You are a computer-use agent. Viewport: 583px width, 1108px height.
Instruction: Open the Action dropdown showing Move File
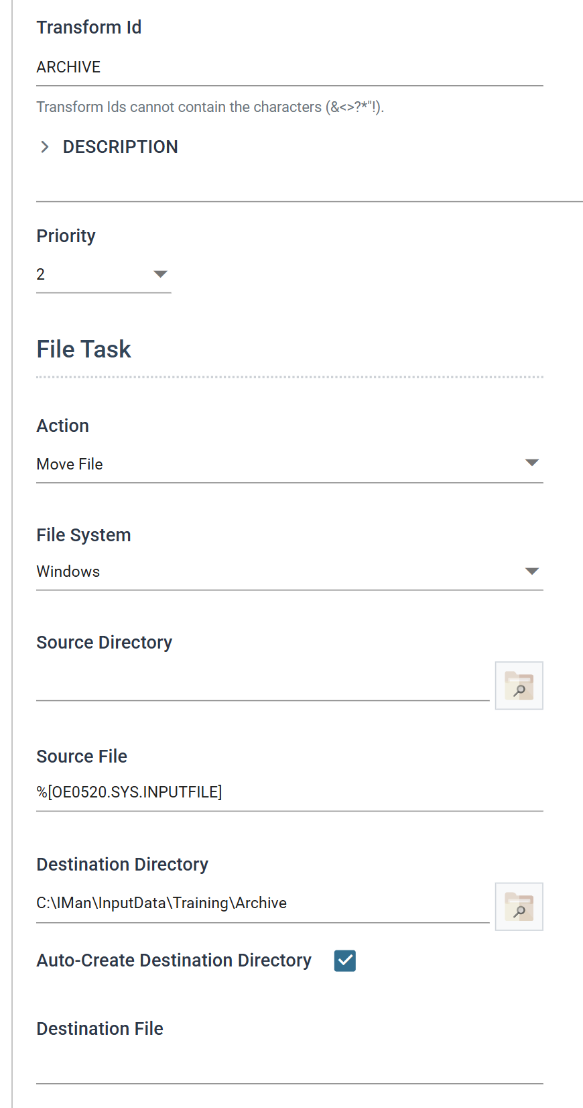click(289, 463)
